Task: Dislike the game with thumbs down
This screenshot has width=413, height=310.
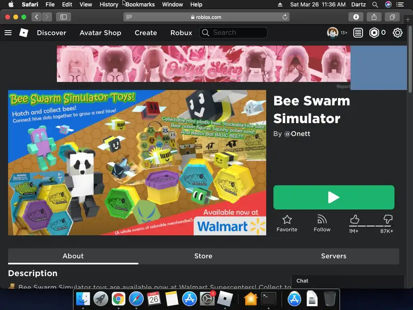Action: (x=388, y=219)
